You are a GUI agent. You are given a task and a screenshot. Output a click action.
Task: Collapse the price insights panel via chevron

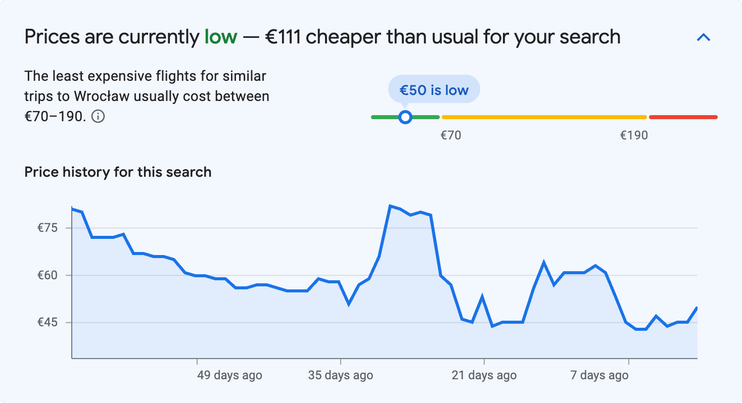click(x=703, y=37)
